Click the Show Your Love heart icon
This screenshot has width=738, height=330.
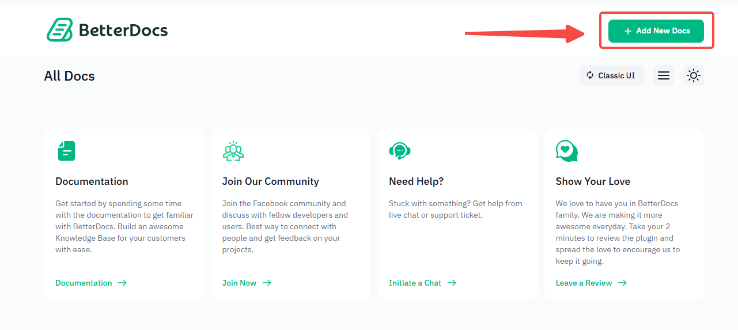[x=567, y=151]
